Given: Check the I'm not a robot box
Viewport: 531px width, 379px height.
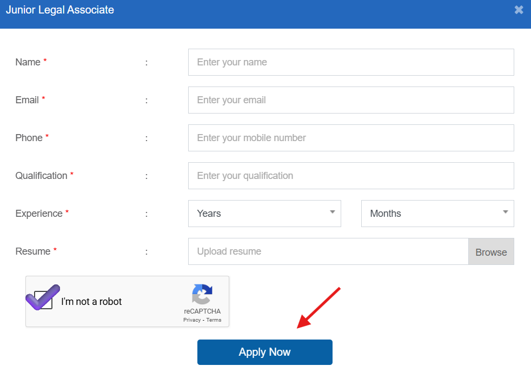Looking at the screenshot, I should [x=43, y=300].
